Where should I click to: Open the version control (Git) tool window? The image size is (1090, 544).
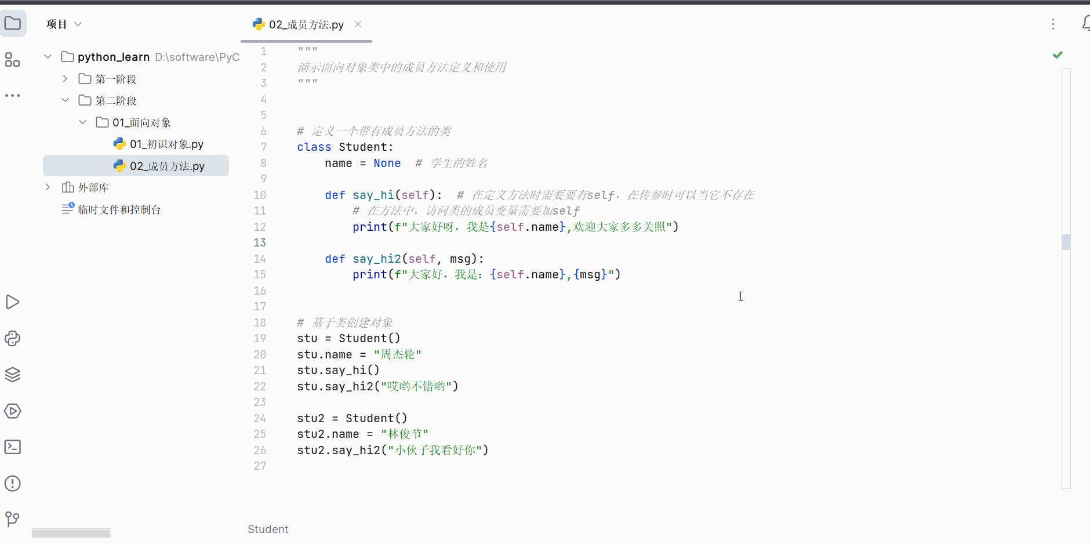[13, 519]
